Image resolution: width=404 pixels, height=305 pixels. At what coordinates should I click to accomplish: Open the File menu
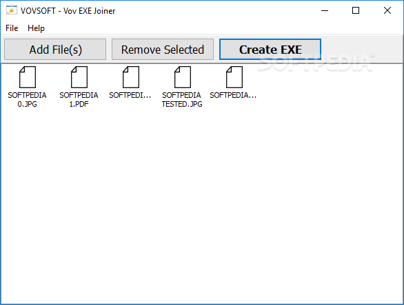[12, 28]
